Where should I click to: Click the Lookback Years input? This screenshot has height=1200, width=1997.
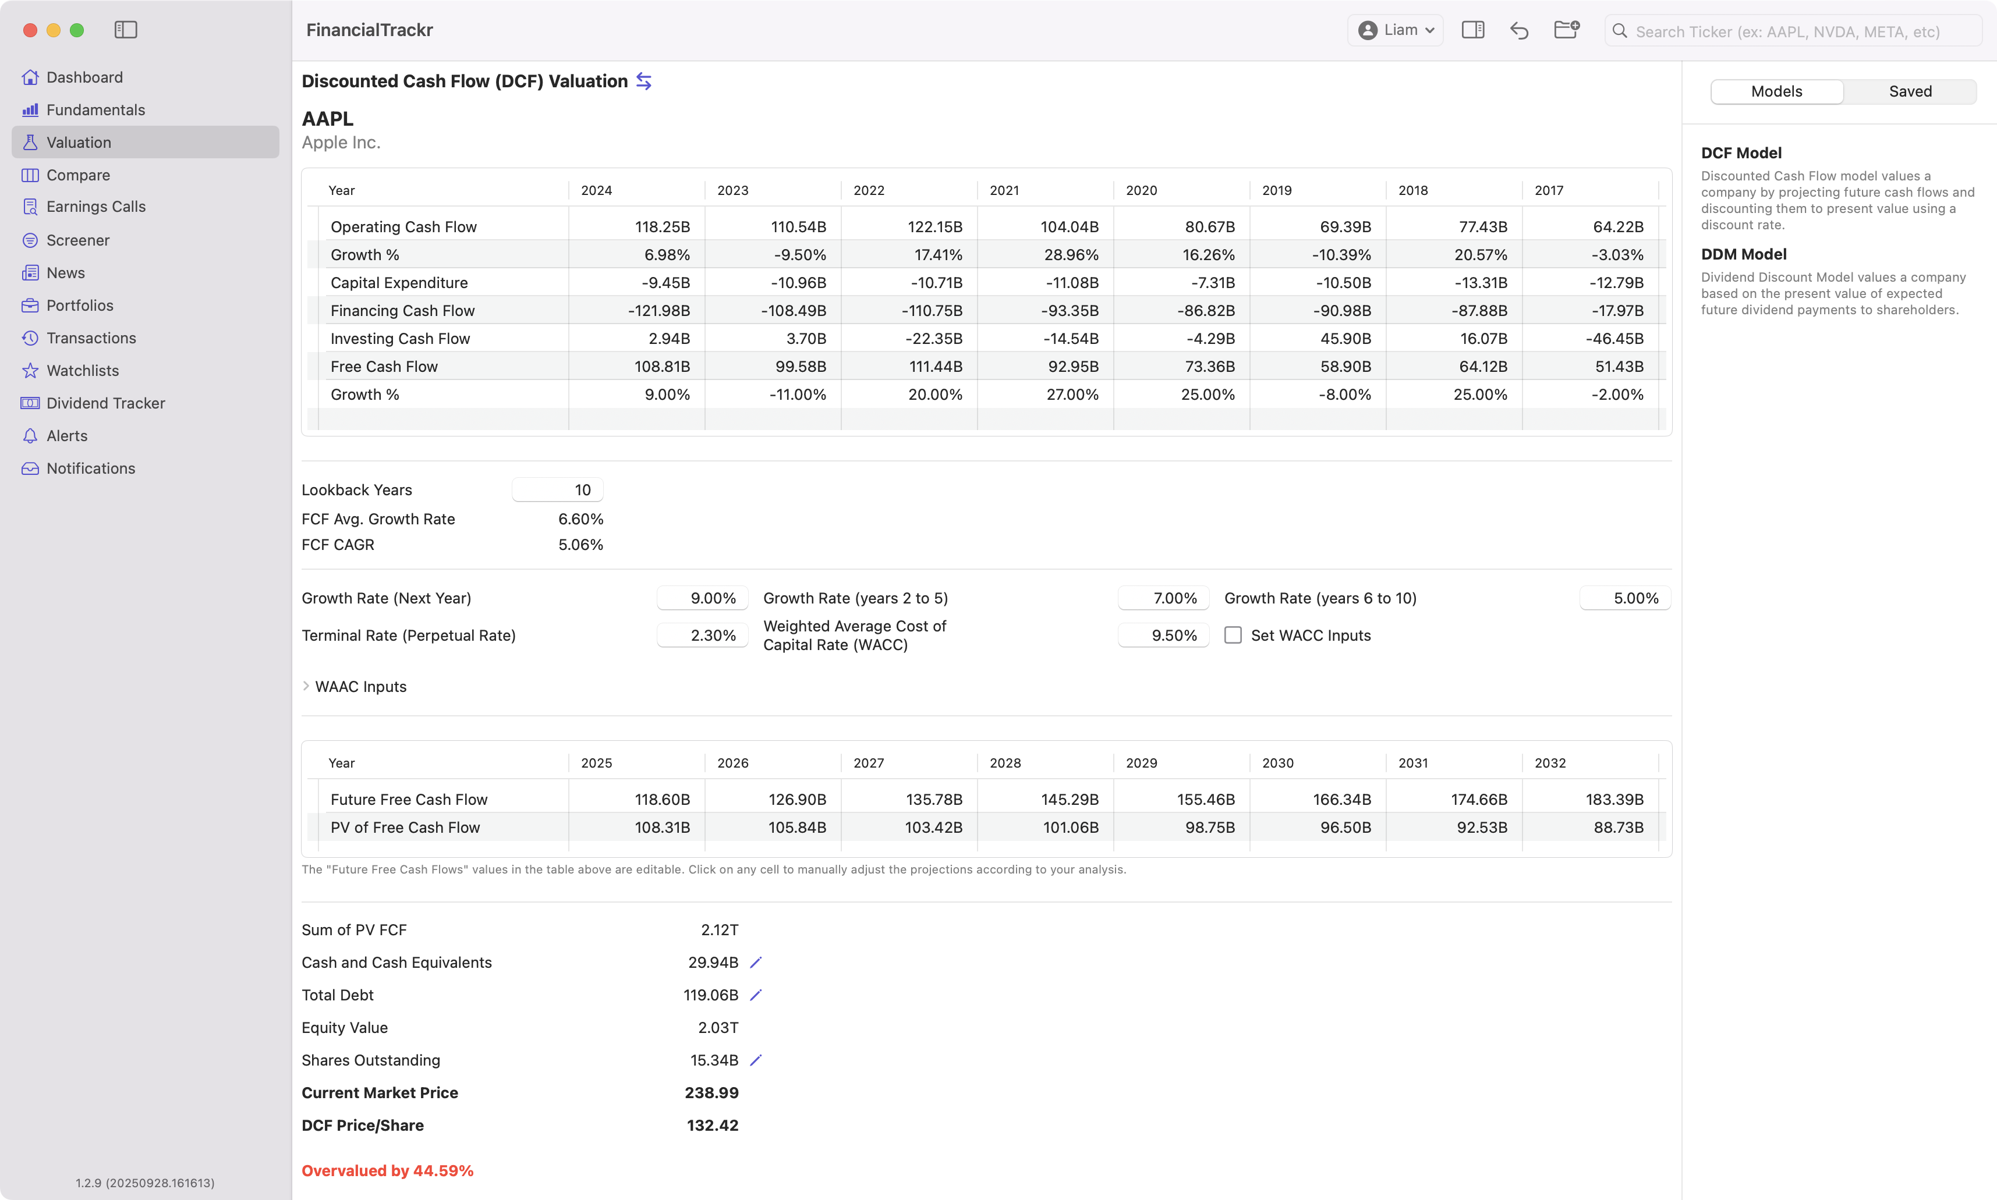[557, 490]
